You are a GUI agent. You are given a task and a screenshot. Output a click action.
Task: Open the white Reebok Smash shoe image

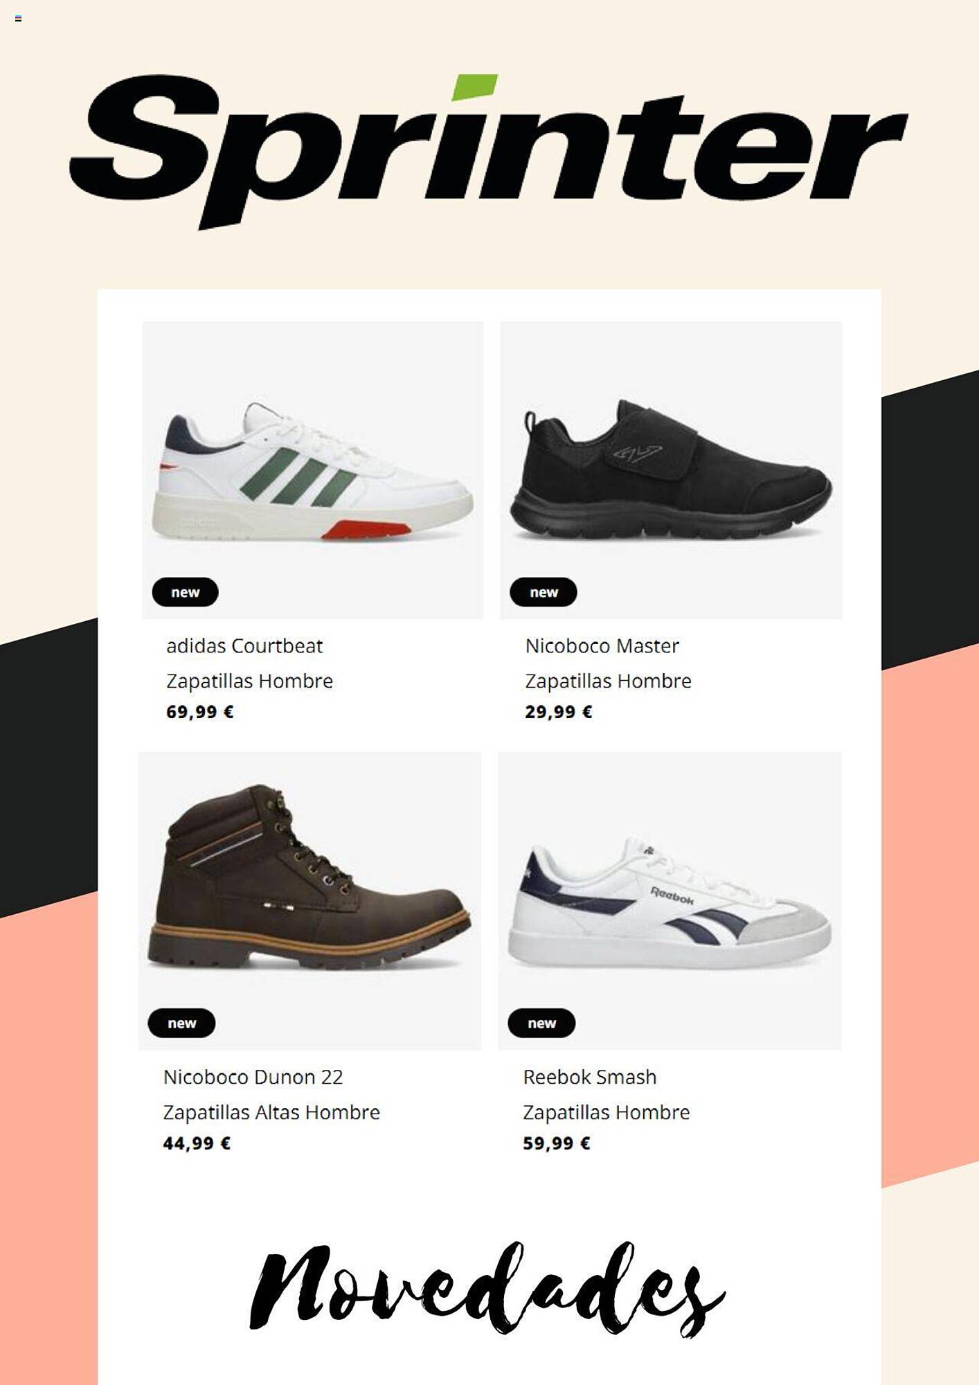pyautogui.click(x=670, y=901)
